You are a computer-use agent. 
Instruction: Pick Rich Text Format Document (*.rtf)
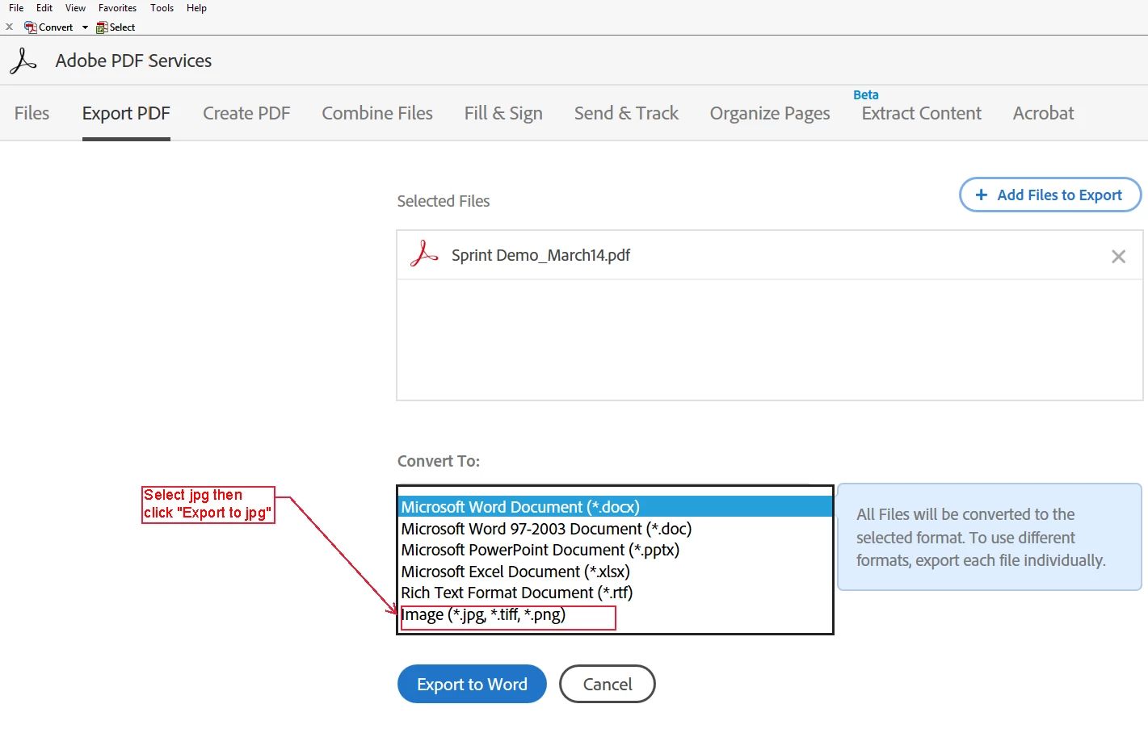[x=616, y=593]
